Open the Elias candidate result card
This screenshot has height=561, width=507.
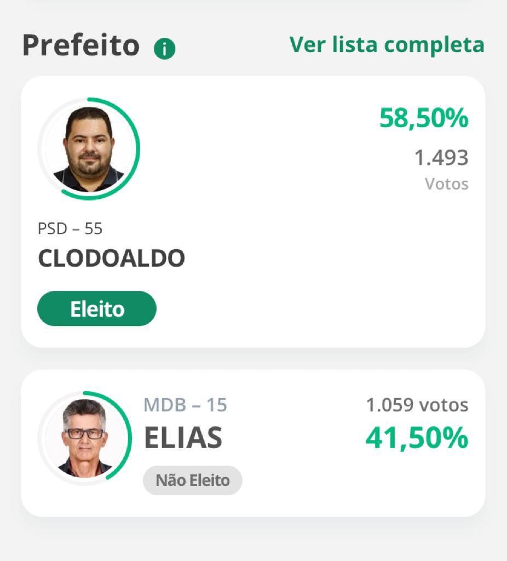tap(253, 443)
